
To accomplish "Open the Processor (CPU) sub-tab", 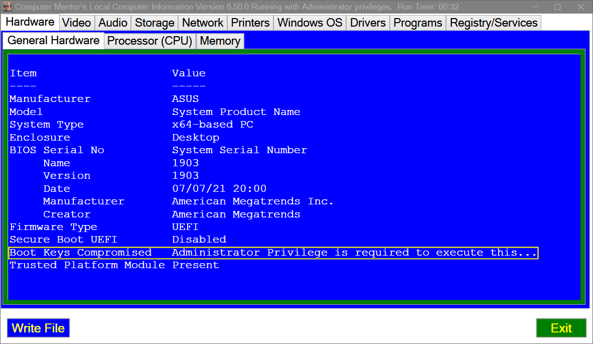I will tap(150, 41).
